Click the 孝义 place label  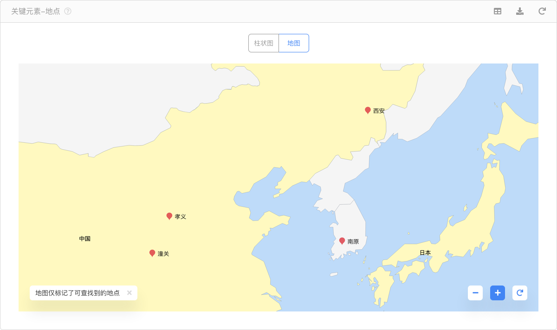click(x=181, y=216)
